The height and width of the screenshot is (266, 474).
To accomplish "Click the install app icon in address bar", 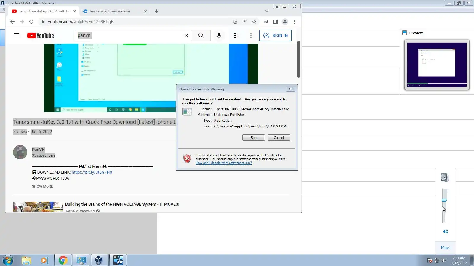I will (235, 22).
